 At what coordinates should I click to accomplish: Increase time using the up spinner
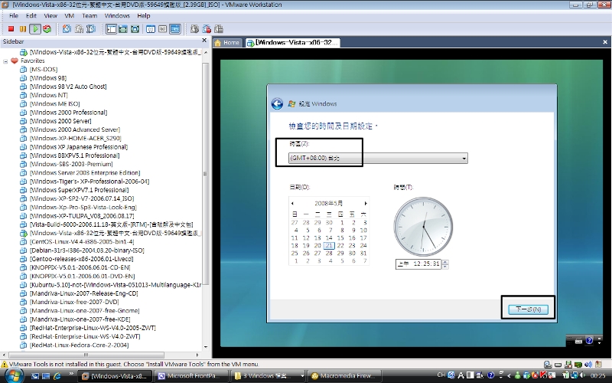coord(445,262)
